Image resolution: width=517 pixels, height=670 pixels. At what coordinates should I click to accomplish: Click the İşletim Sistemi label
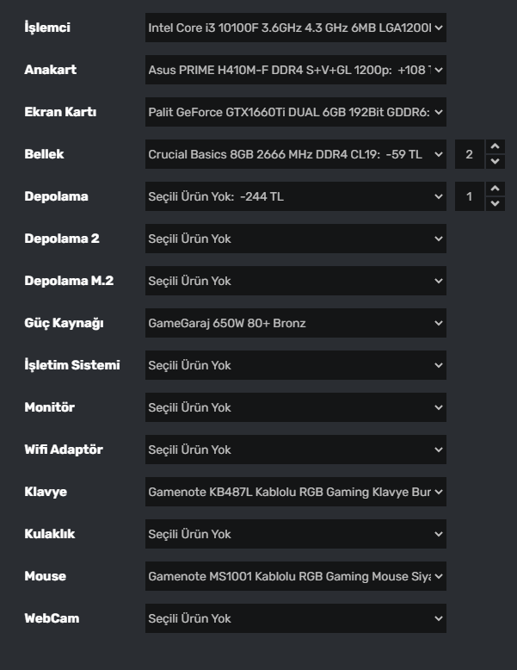[72, 365]
